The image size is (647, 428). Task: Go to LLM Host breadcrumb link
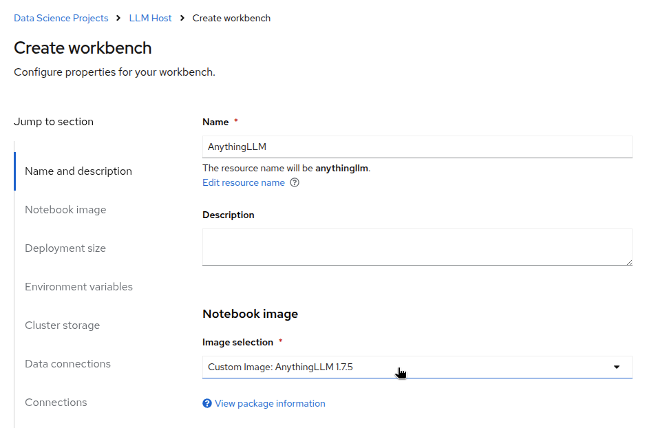150,18
